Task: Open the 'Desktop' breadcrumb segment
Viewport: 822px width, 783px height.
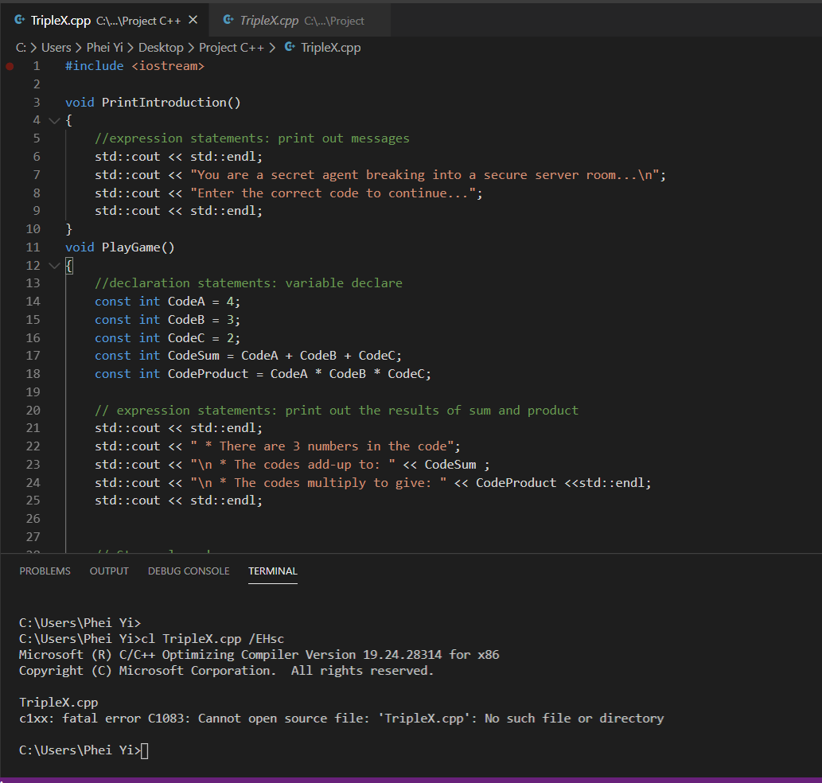Action: (161, 48)
